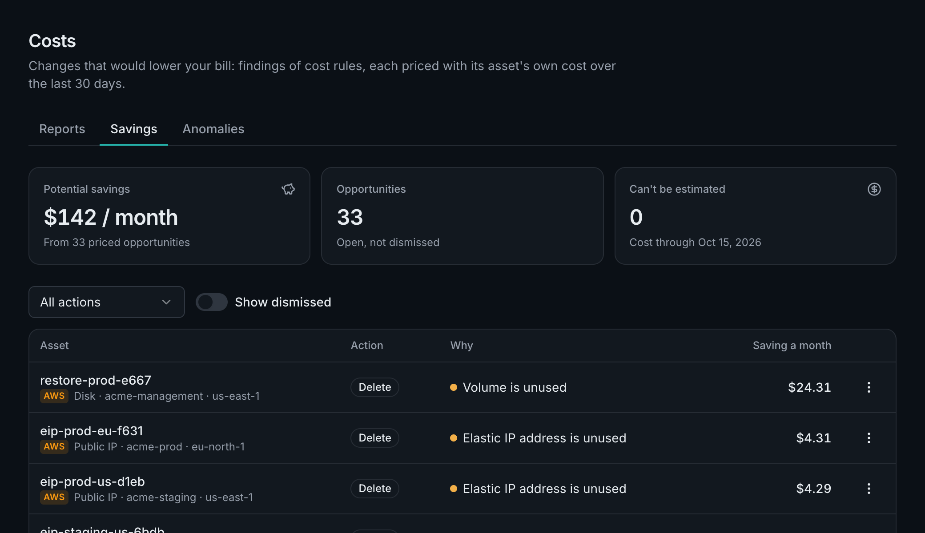The height and width of the screenshot is (533, 925).
Task: Click 'Public IP · acme-prod · eu-north-1' details
Action: click(159, 447)
